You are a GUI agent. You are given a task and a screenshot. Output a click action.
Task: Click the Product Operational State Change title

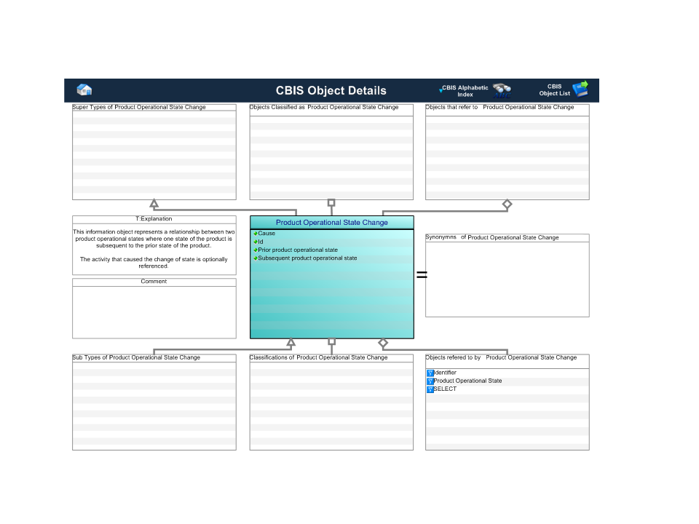pyautogui.click(x=332, y=223)
